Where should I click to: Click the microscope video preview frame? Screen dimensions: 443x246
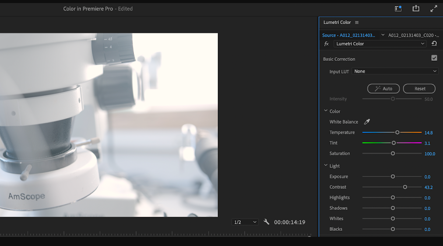click(x=109, y=125)
